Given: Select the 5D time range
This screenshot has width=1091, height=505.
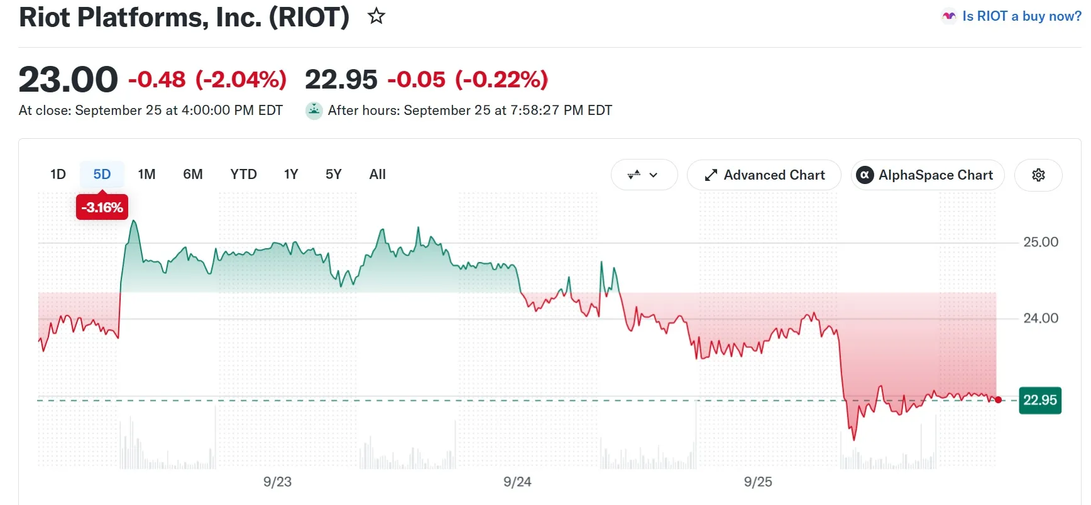Looking at the screenshot, I should (x=102, y=174).
